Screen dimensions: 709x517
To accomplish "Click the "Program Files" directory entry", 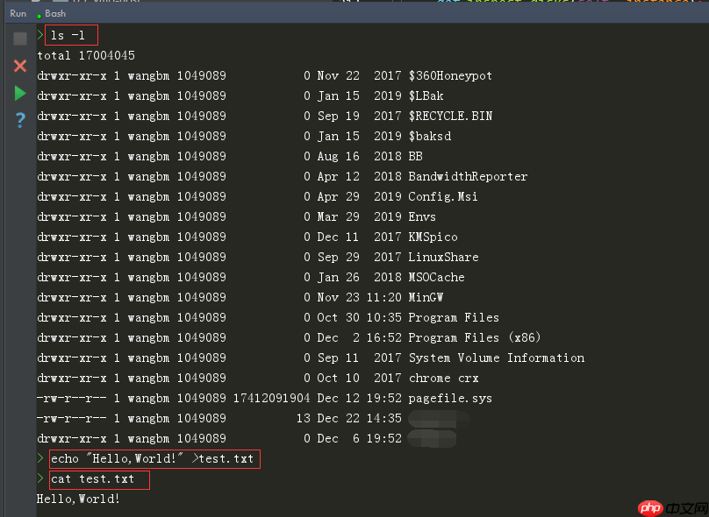I will tap(453, 317).
